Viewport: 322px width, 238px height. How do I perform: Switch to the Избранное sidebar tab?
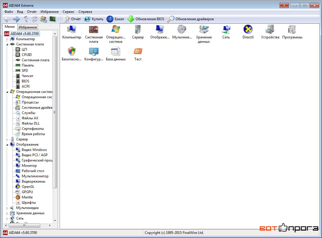28,27
